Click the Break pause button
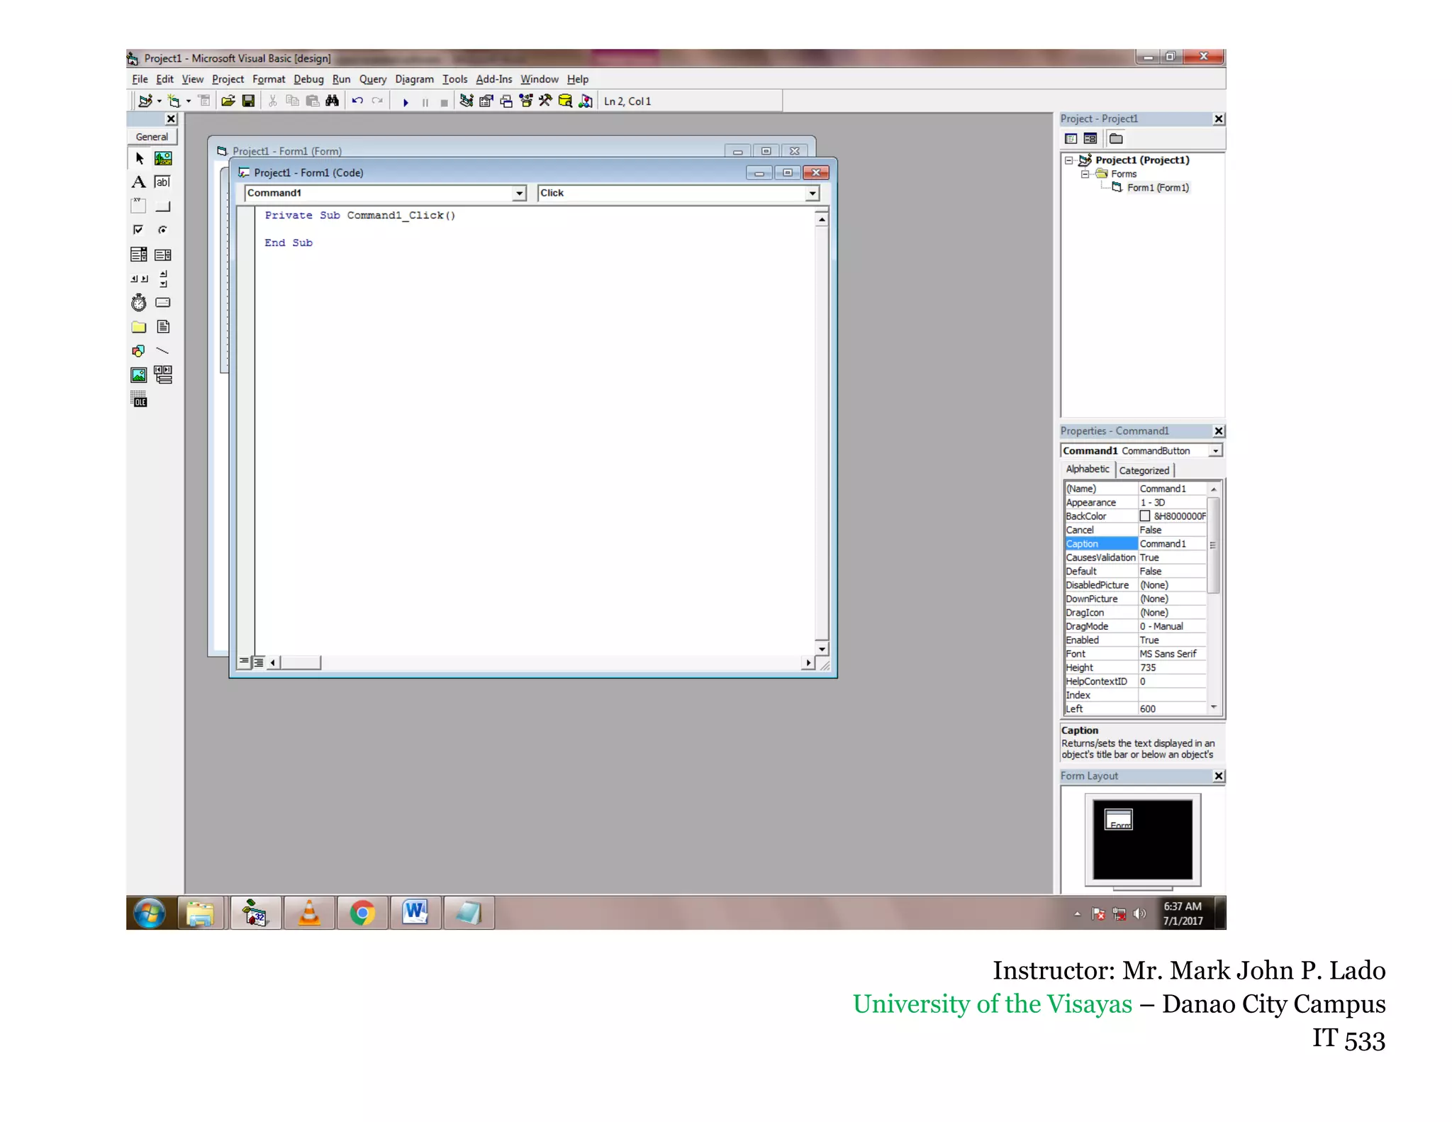The height and width of the screenshot is (1122, 1452). [425, 102]
